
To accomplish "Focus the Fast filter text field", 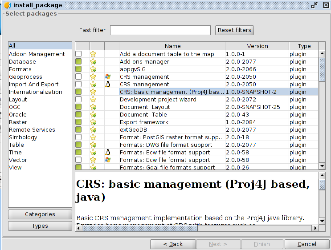I will (x=160, y=30).
